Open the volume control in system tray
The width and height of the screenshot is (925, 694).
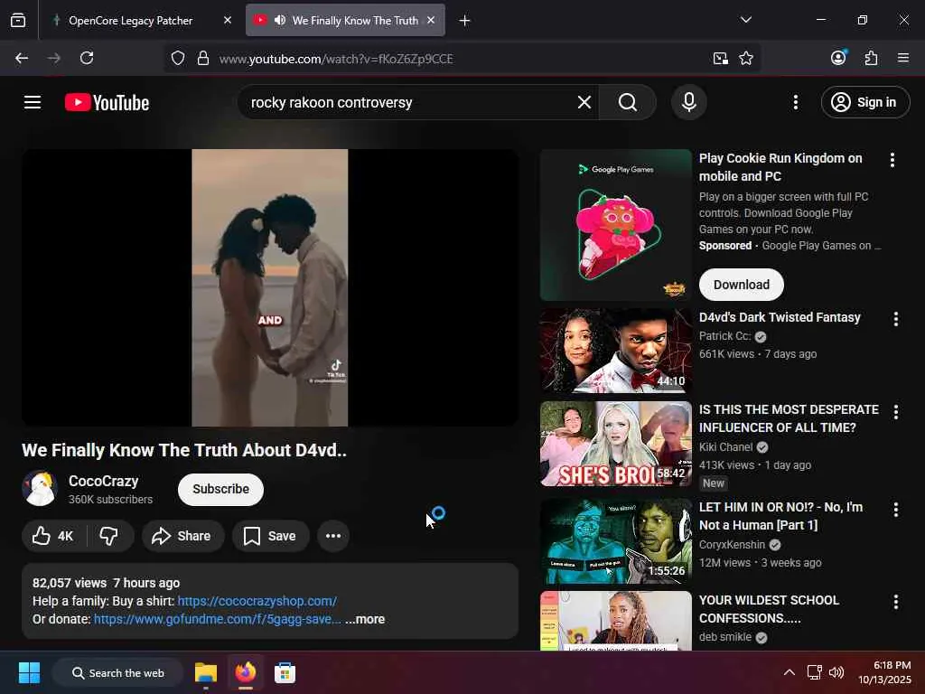point(836,672)
